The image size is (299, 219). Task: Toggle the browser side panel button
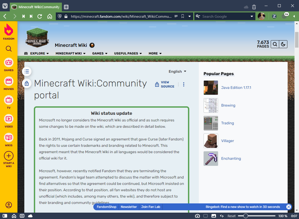[5, 216]
